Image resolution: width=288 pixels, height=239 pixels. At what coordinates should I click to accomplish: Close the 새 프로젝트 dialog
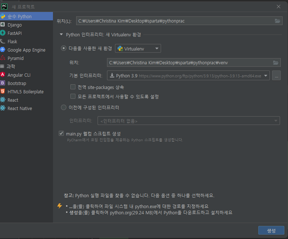(x=279, y=7)
